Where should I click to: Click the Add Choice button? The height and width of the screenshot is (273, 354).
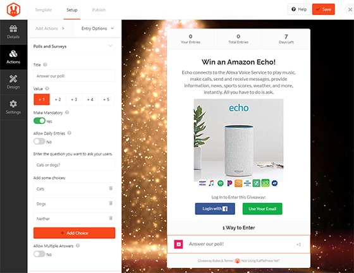(x=75, y=233)
